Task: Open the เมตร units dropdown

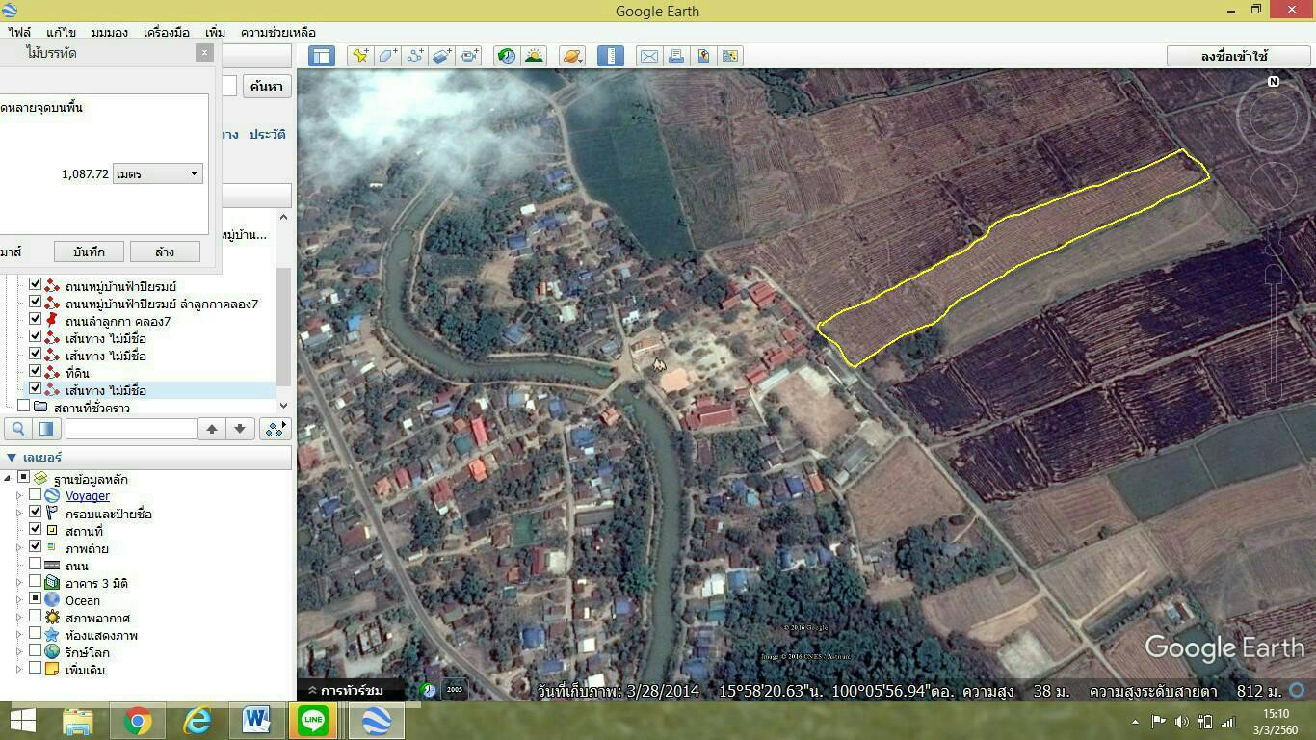Action: [157, 173]
